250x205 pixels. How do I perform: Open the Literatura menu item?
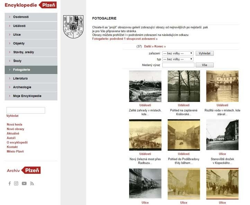pyautogui.click(x=31, y=78)
